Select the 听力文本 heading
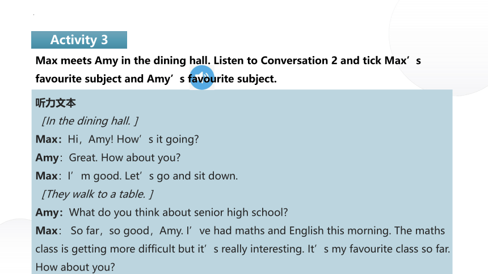Image resolution: width=488 pixels, height=274 pixels. click(56, 103)
